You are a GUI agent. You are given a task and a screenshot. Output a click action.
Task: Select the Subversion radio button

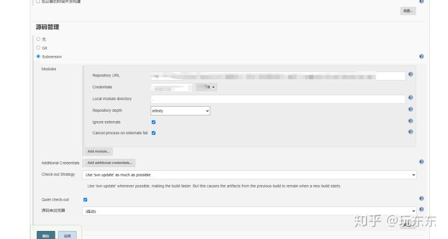point(39,56)
